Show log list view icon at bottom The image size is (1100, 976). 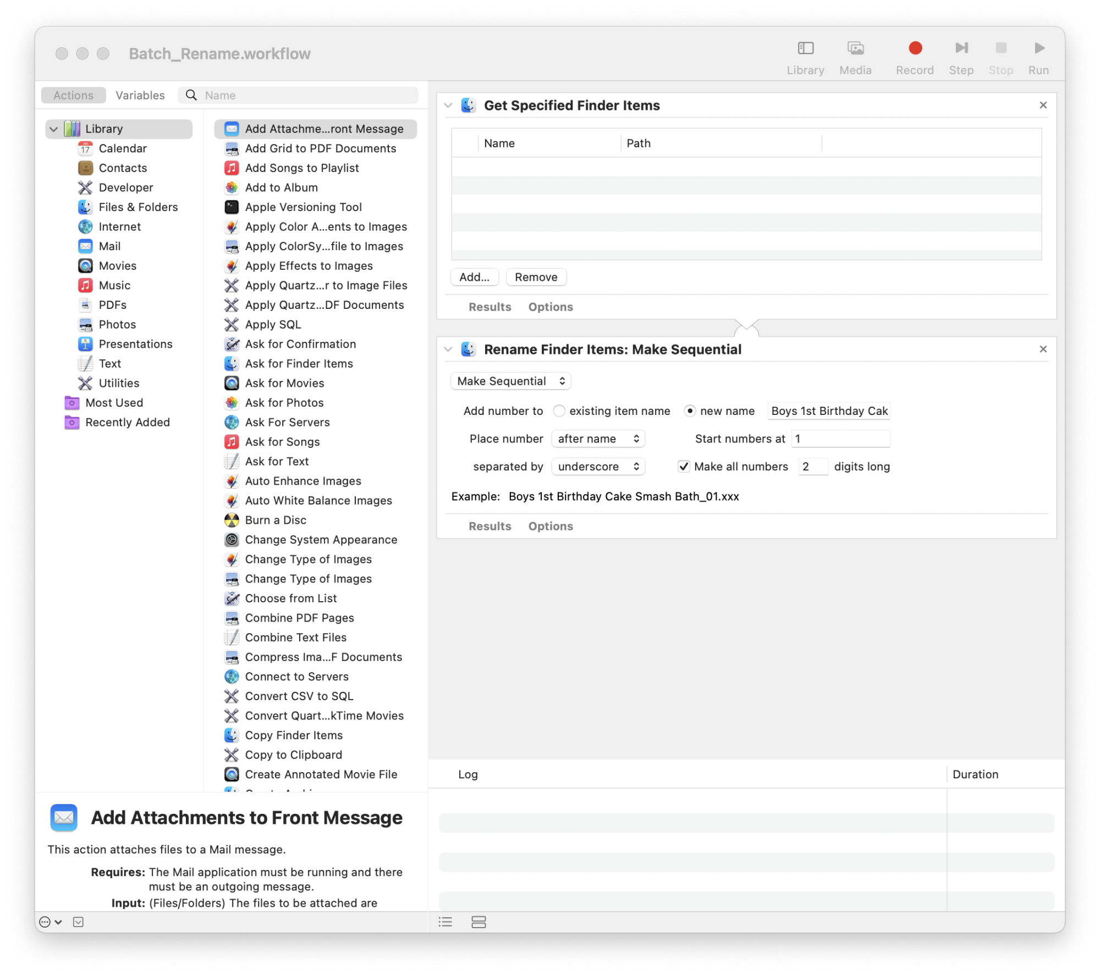click(x=446, y=922)
